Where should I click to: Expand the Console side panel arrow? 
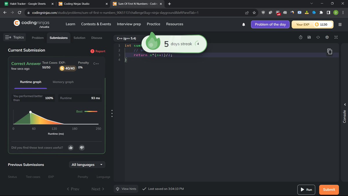click(345, 105)
